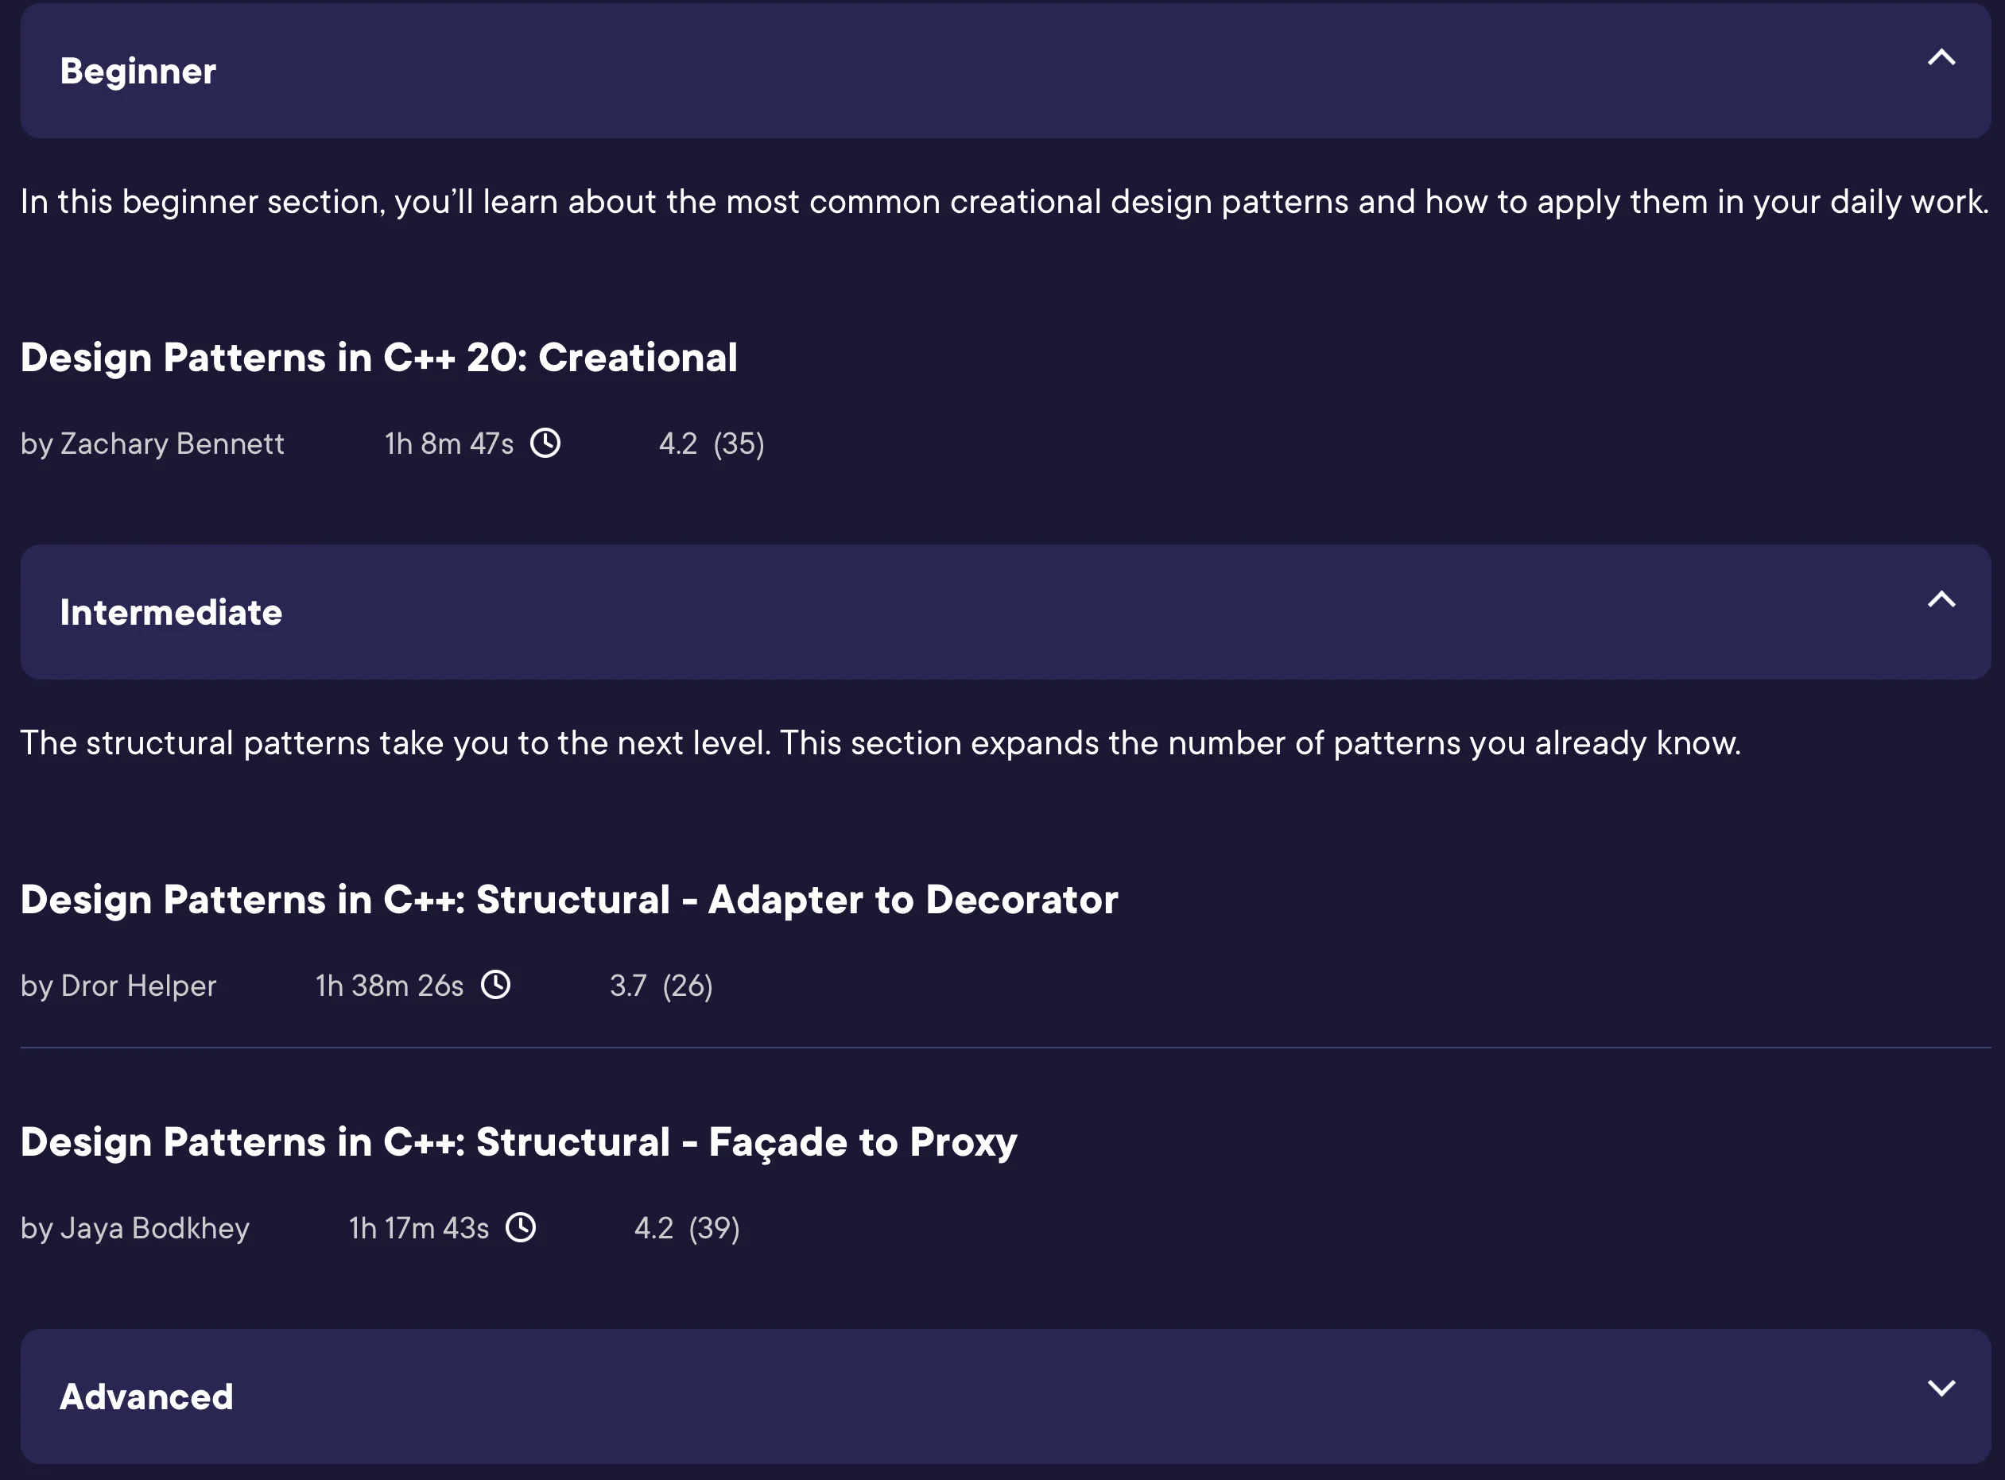Click the Intermediate section heading text
Screen dimensions: 2005x1480
(171, 613)
